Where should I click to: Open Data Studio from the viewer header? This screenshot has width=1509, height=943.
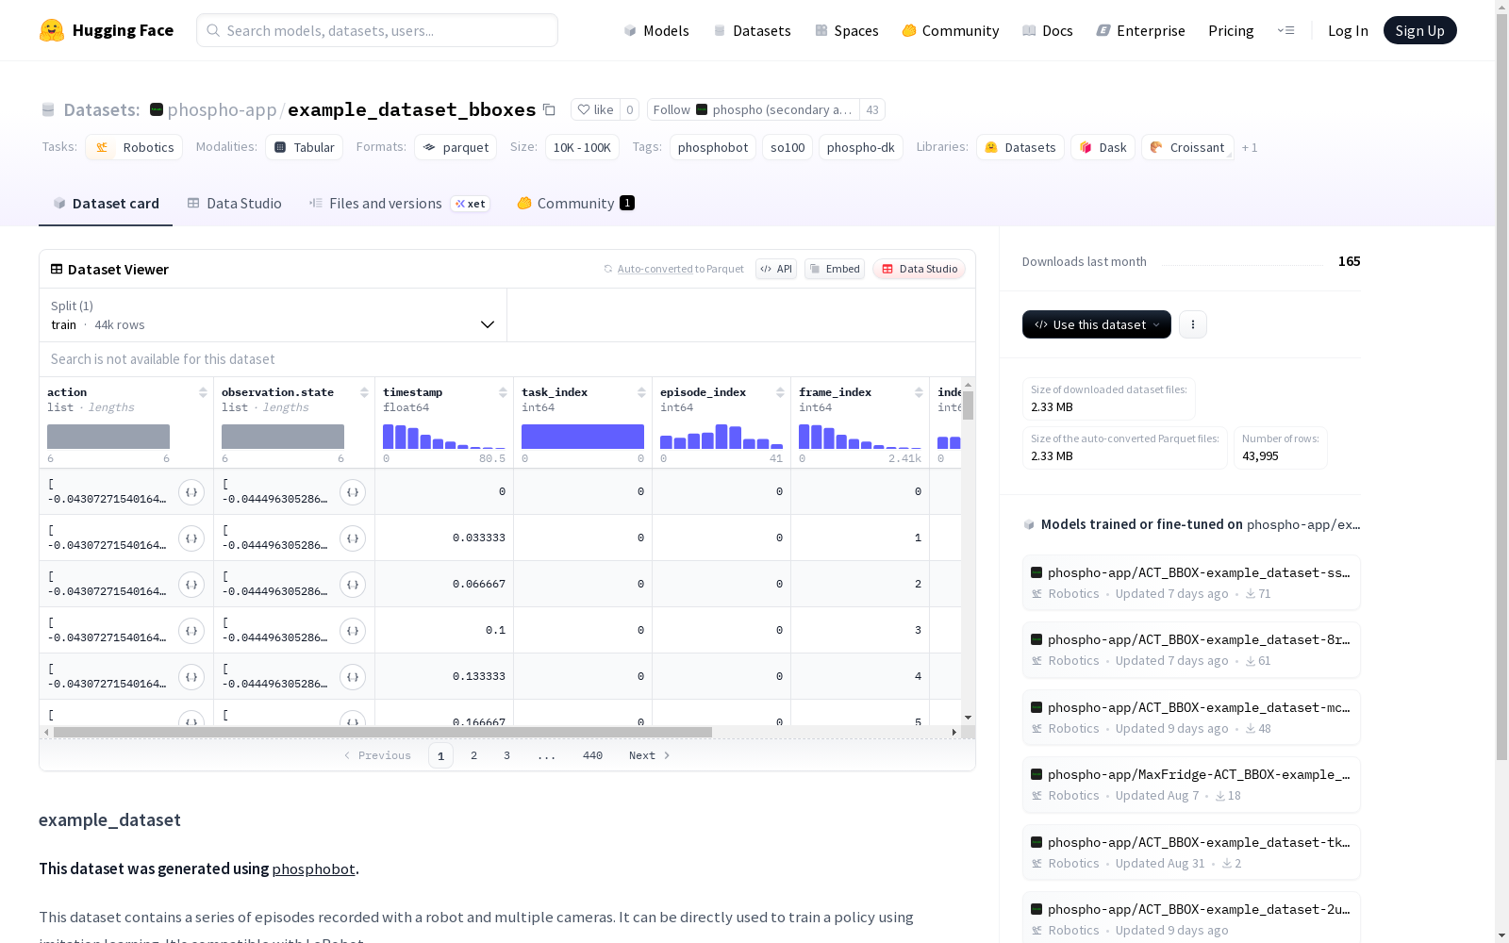click(919, 269)
